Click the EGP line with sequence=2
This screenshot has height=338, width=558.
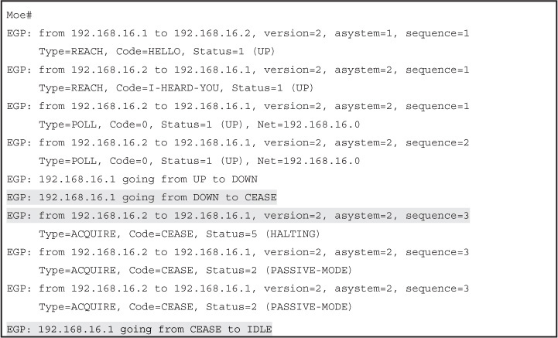[x=238, y=142]
